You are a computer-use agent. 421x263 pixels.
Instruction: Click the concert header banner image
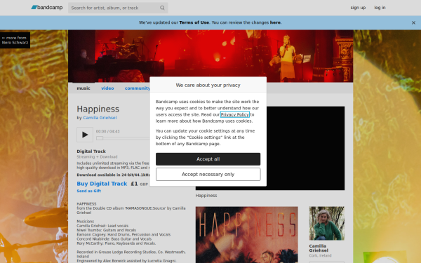click(x=210, y=56)
